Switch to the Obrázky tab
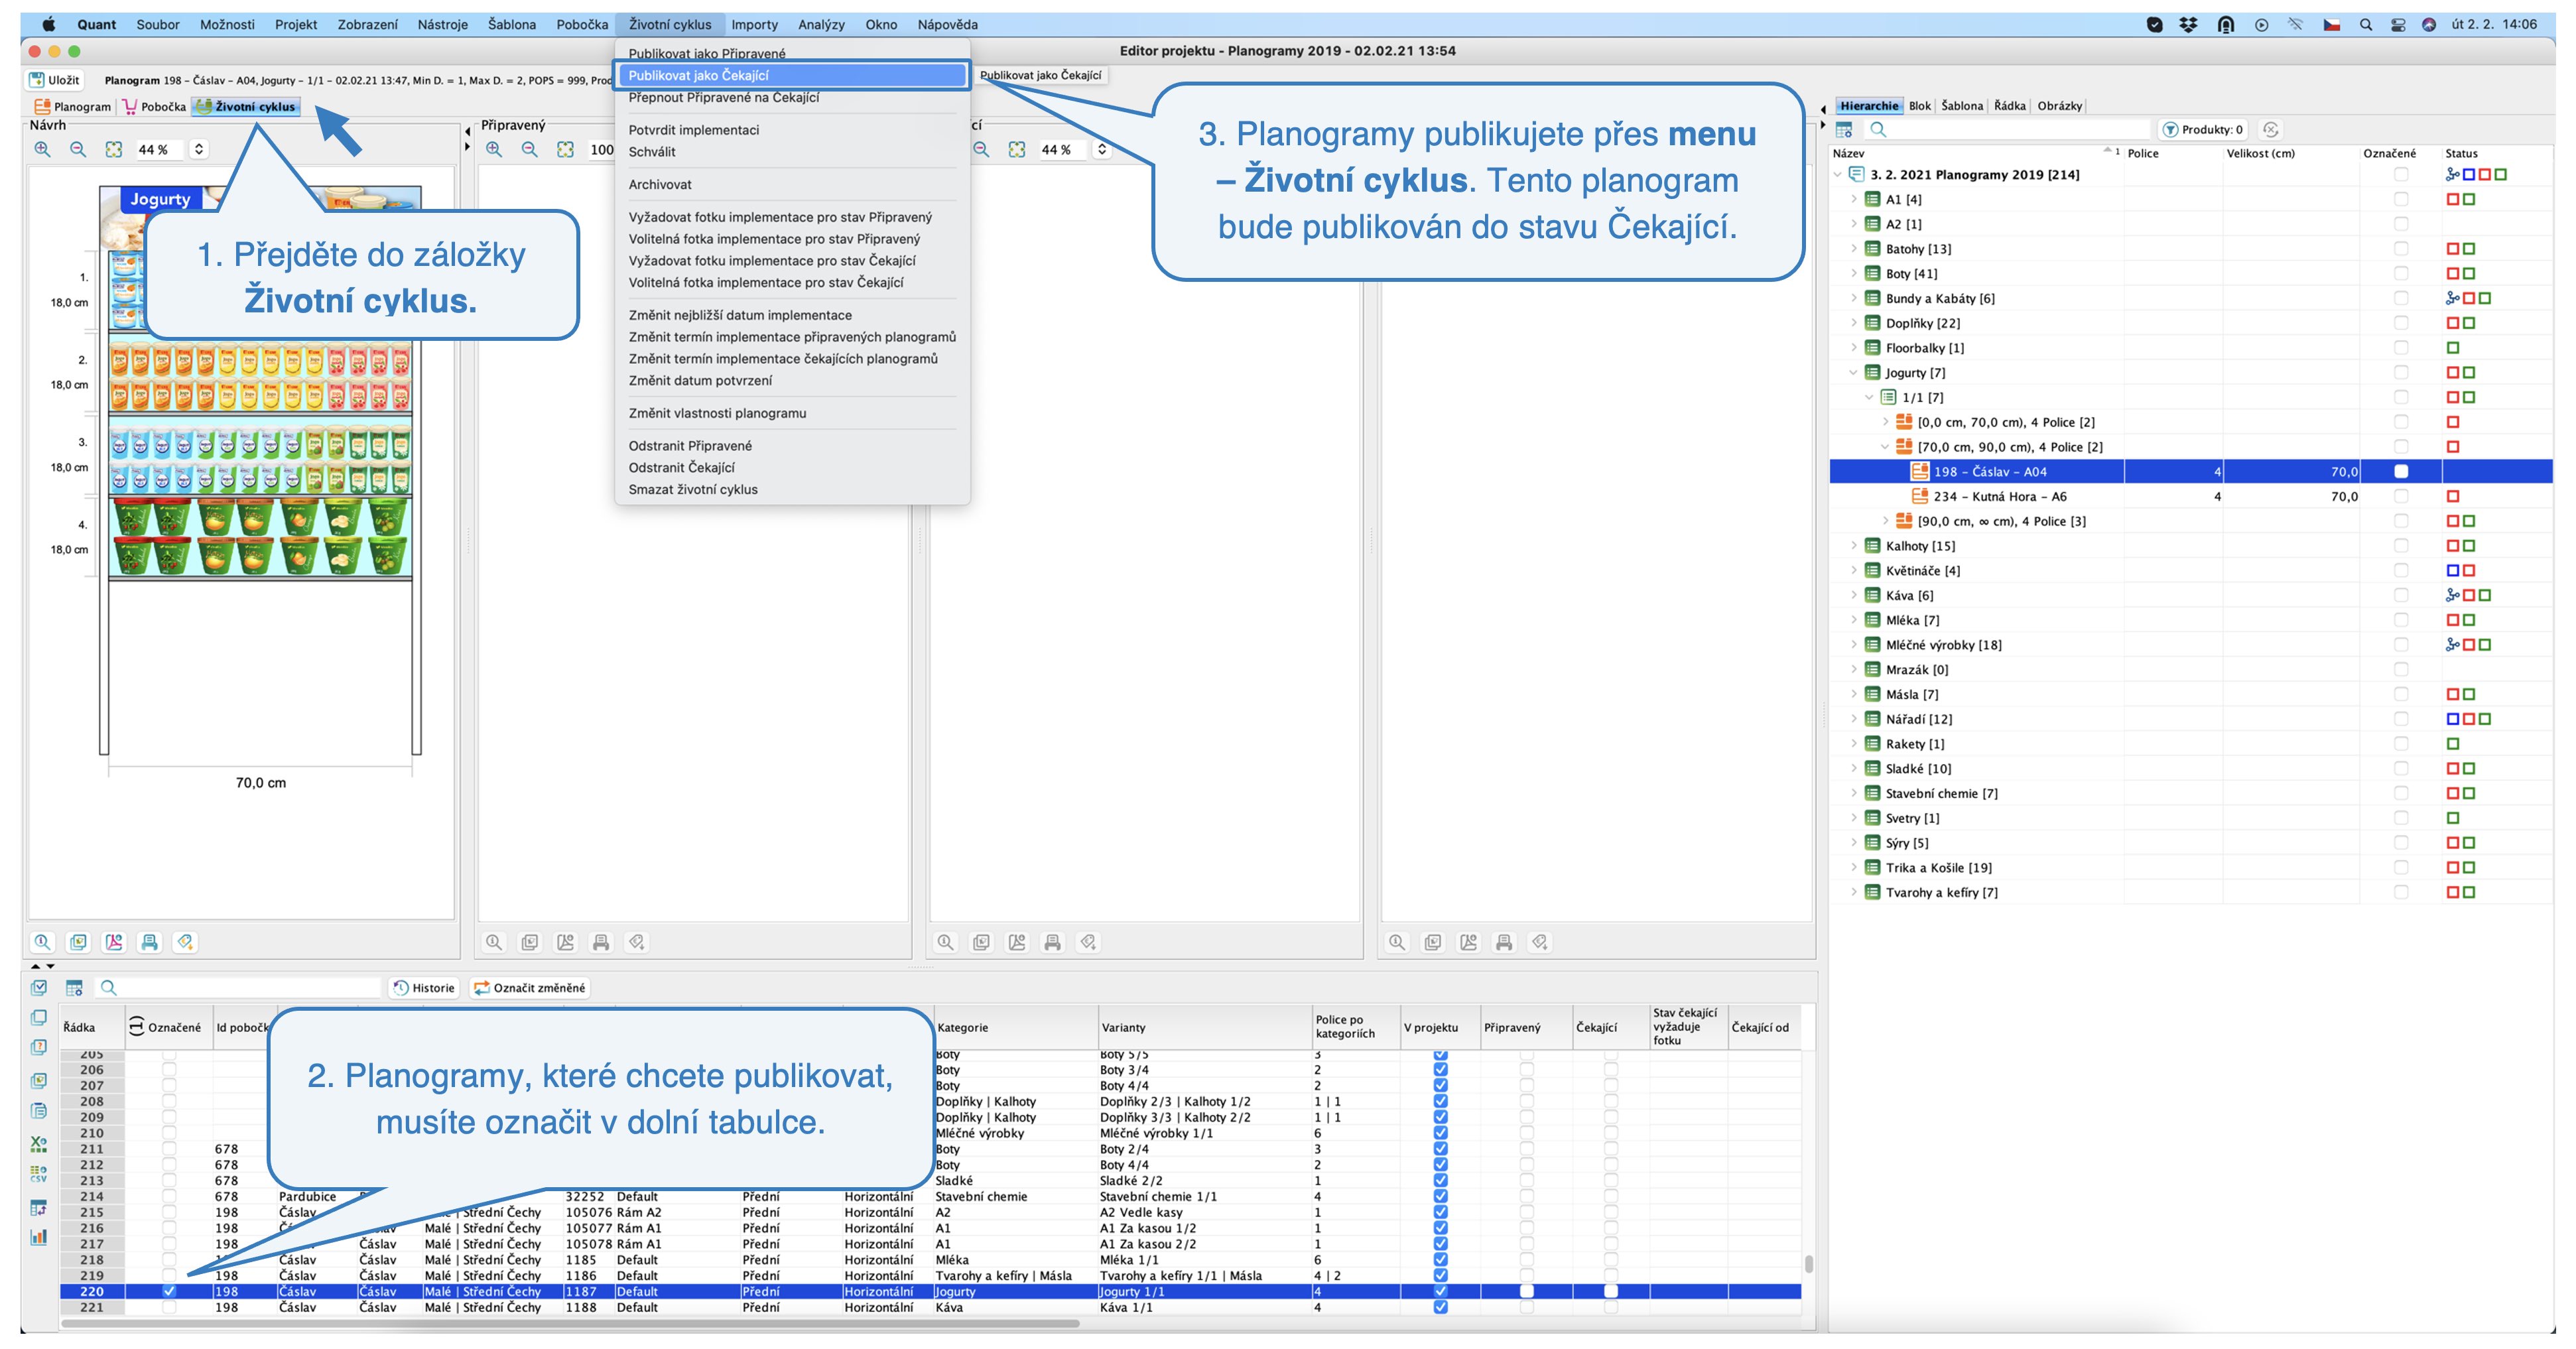Screen dimensions: 2576x1349 2059,106
